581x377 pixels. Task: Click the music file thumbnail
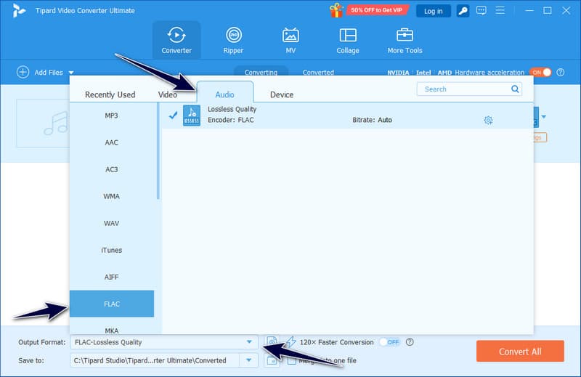pos(43,123)
